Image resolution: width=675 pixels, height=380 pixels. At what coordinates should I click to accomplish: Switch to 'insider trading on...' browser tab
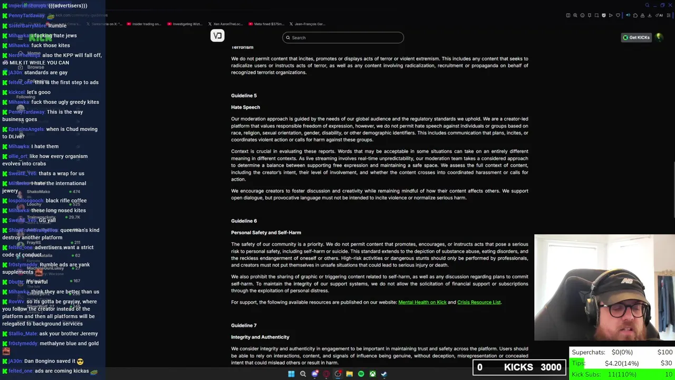tap(144, 24)
